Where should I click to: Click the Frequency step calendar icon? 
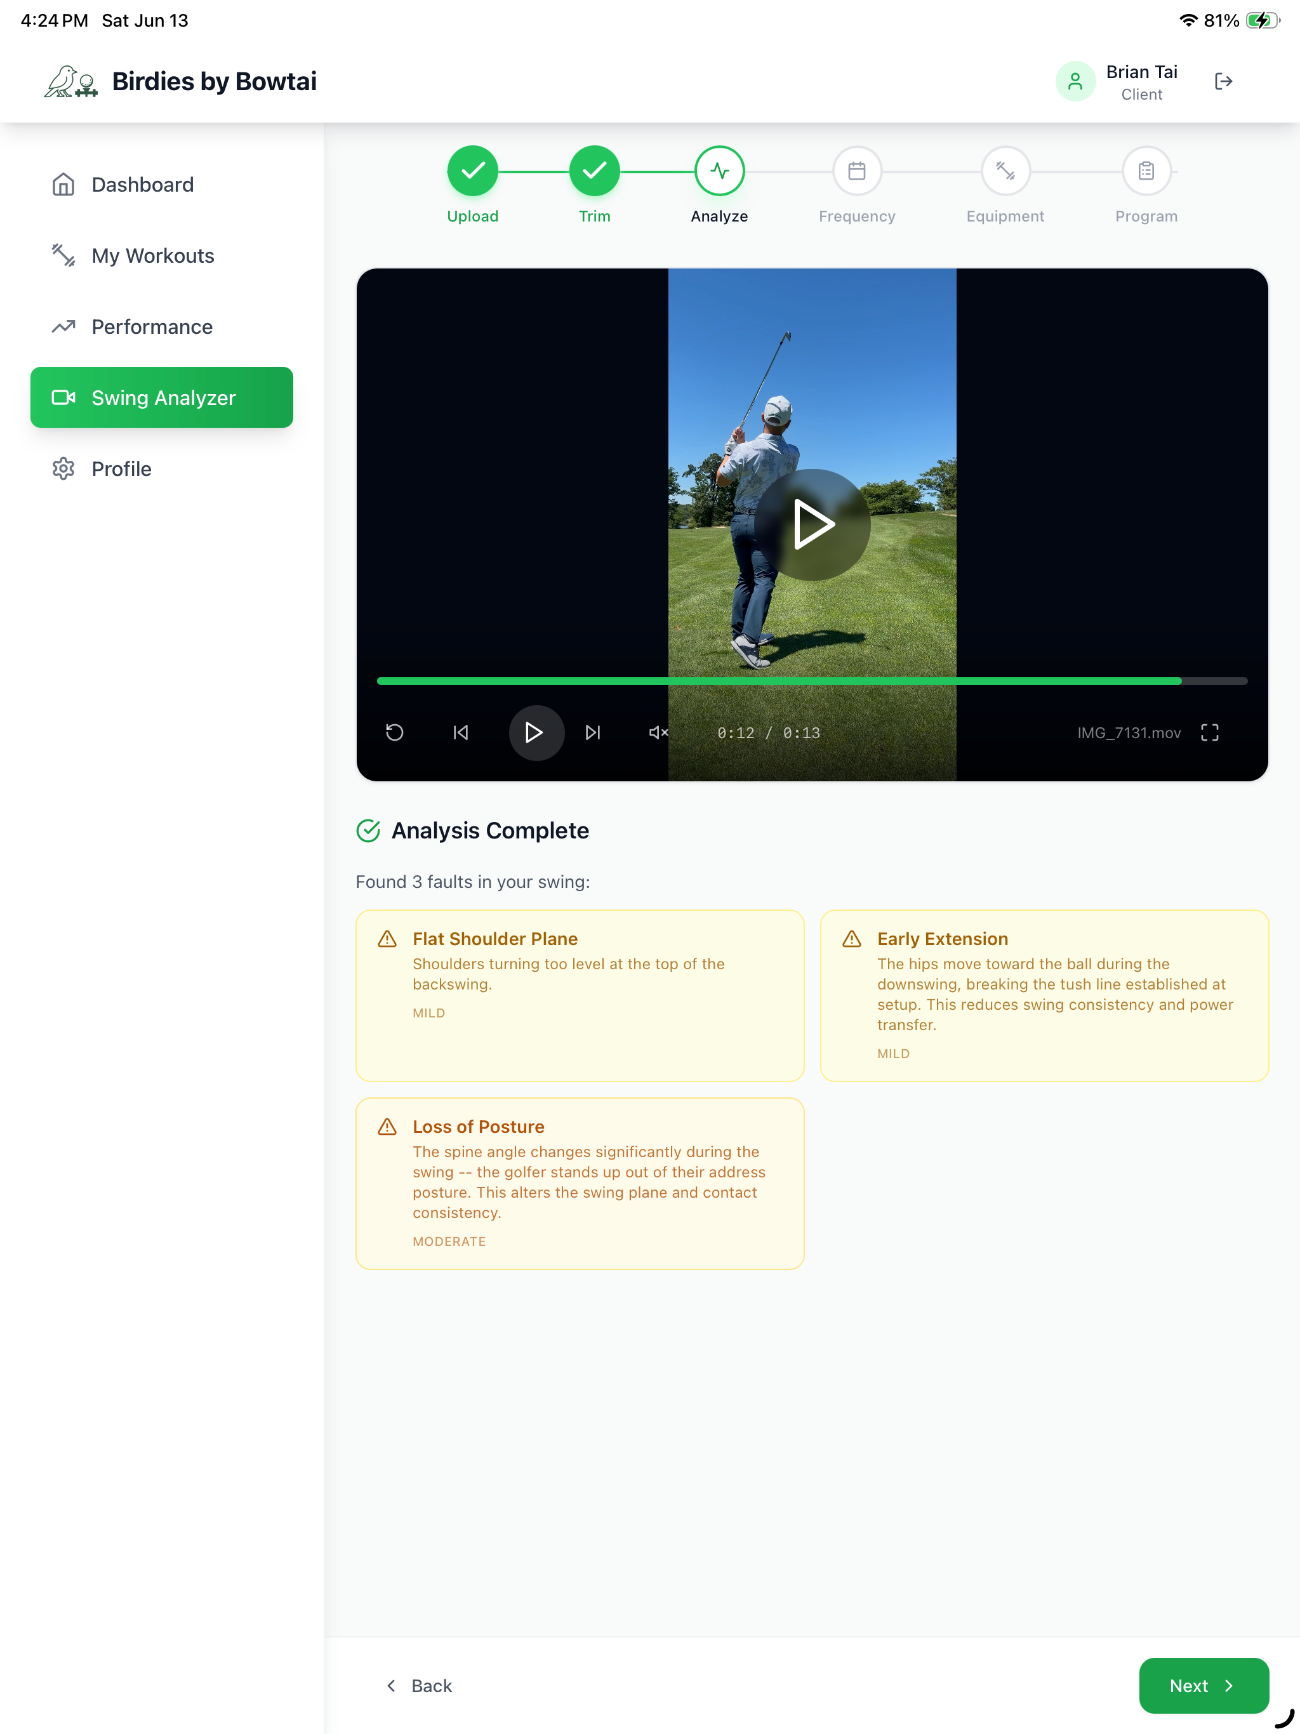tap(857, 171)
